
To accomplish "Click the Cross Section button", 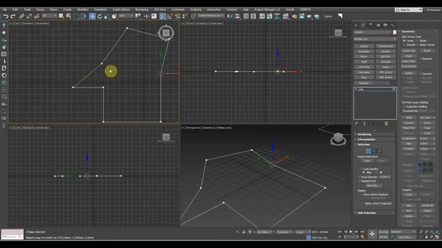I will [409, 66].
